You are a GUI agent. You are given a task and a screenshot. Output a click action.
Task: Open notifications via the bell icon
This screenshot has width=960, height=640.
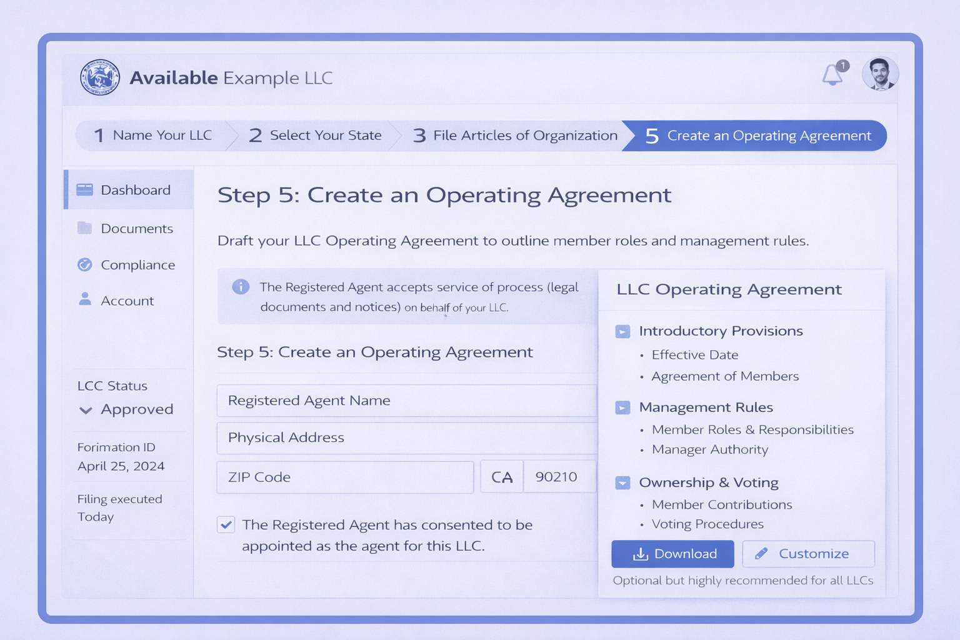(x=831, y=74)
